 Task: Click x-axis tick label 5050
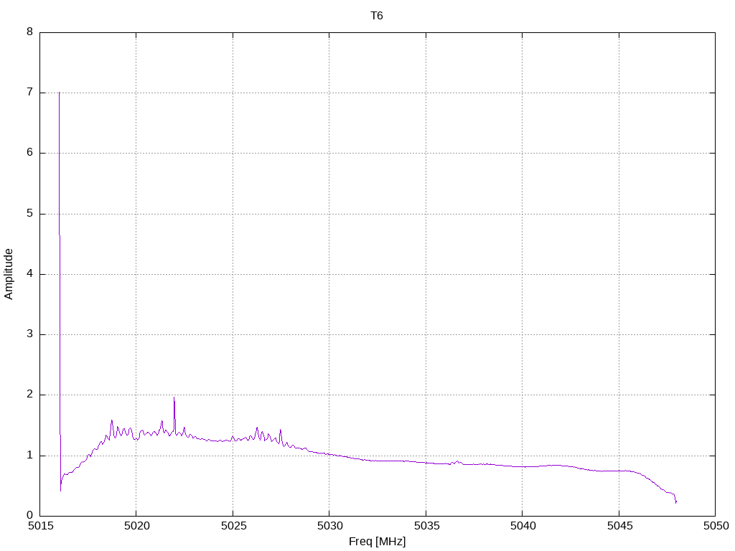(x=716, y=526)
